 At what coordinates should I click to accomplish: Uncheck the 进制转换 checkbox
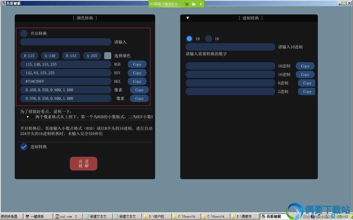(x=24, y=147)
